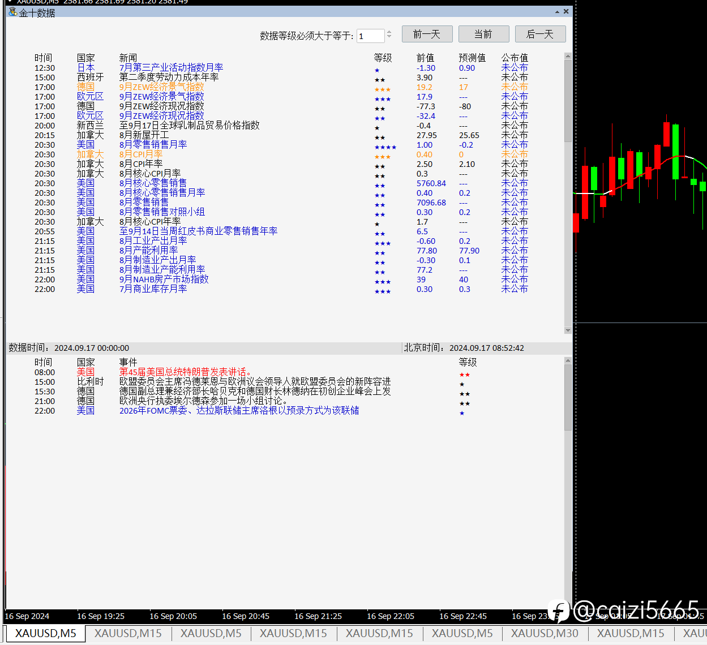Click the events list vertical scrollbar thumb

(568, 398)
